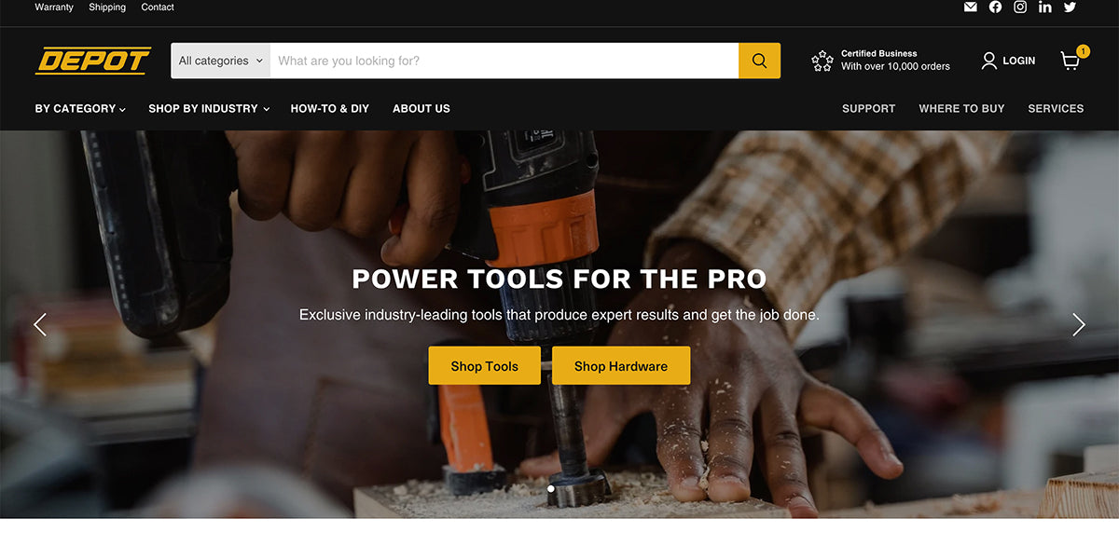The width and height of the screenshot is (1119, 559).
Task: Advance to the next slide arrow
Action: 1079,324
